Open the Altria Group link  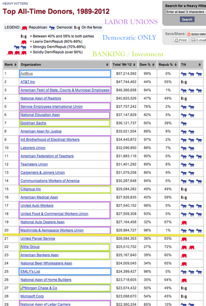coord(30,247)
